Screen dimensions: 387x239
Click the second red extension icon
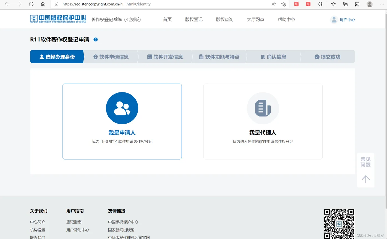click(x=308, y=4)
